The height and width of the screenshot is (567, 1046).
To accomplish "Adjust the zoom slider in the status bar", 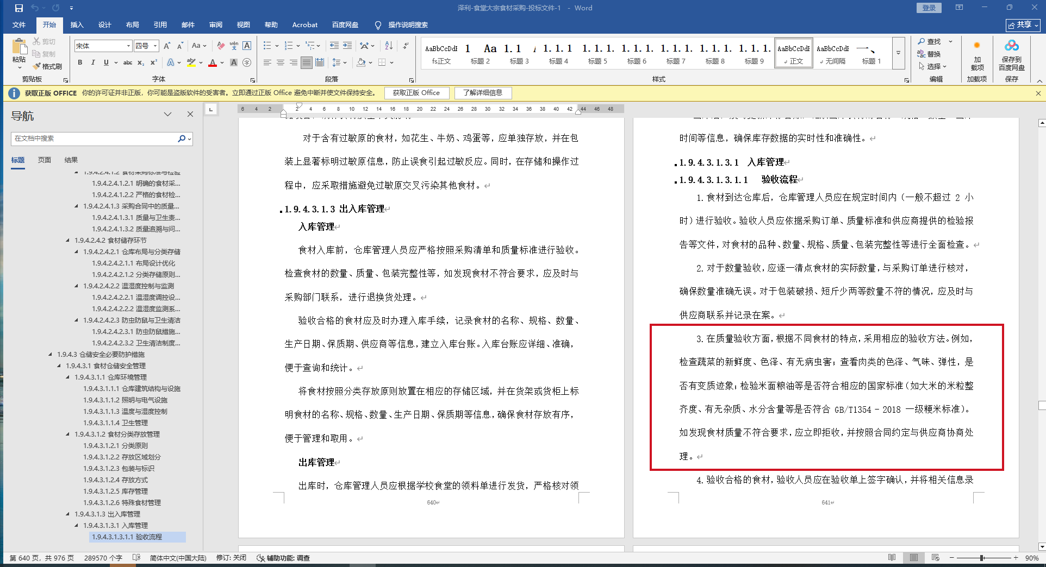I will (x=982, y=558).
